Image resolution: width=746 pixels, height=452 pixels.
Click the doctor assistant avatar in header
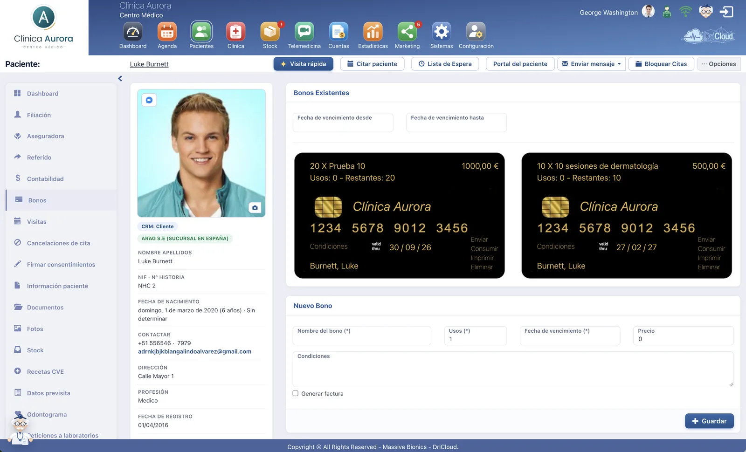pos(706,12)
